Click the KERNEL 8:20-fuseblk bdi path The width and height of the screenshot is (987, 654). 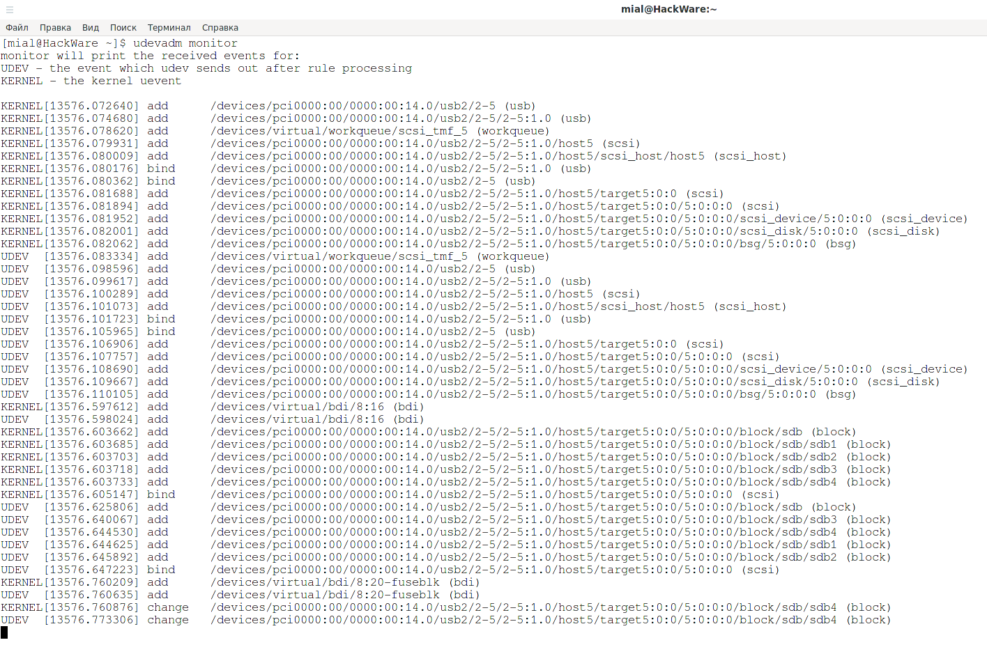pos(325,582)
